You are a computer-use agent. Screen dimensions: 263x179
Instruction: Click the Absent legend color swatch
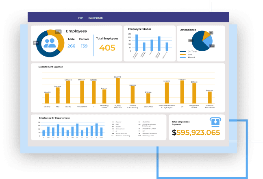tap(183, 57)
